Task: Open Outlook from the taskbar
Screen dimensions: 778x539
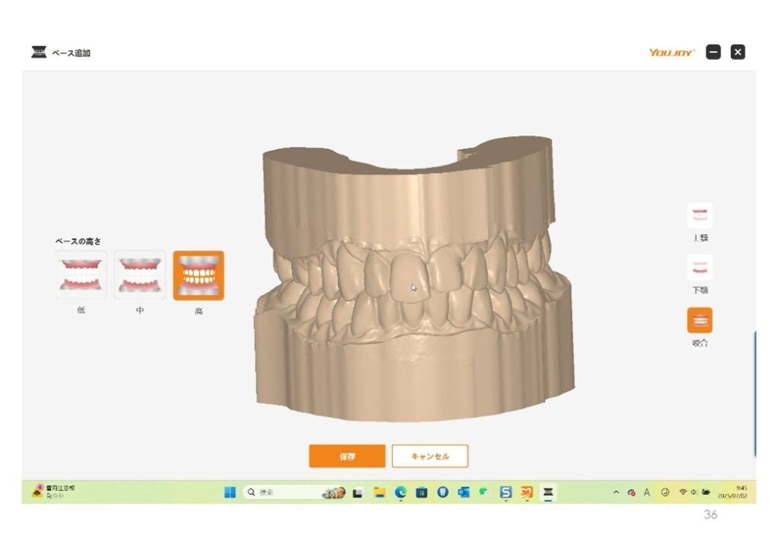Action: tap(463, 493)
